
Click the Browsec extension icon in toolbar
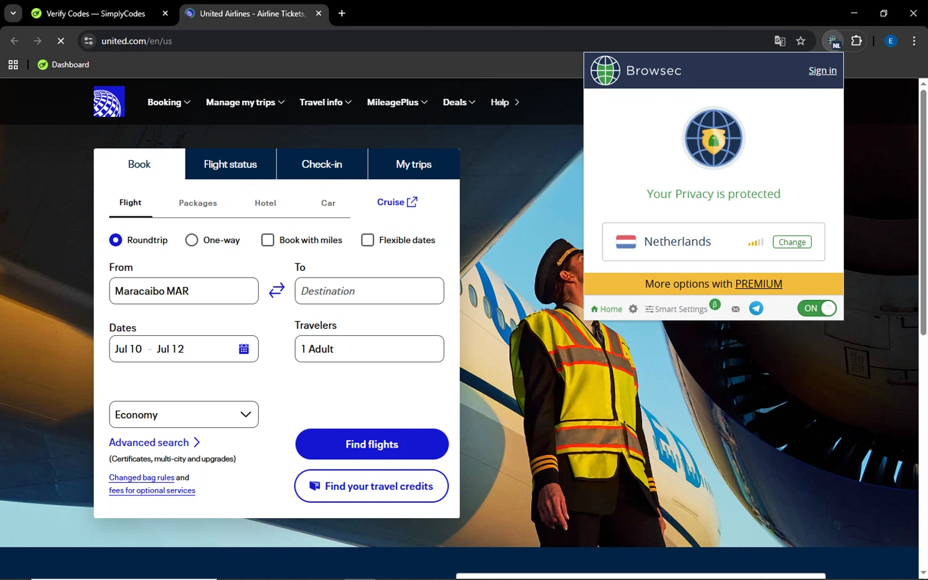coord(833,41)
